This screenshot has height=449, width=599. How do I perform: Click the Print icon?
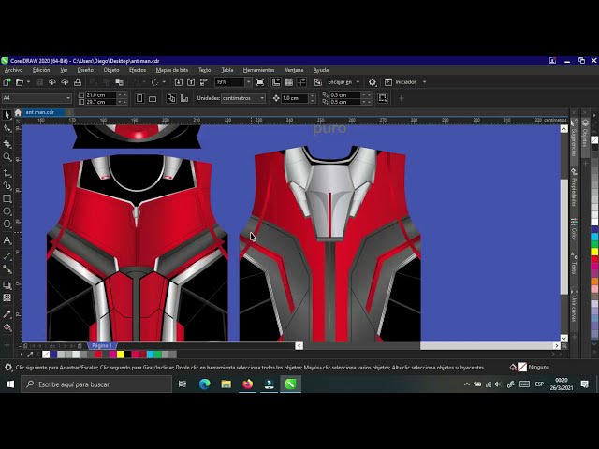[78, 82]
